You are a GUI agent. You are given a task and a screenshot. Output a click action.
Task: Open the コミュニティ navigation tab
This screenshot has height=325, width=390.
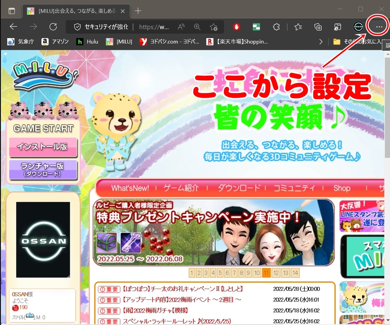click(x=294, y=188)
